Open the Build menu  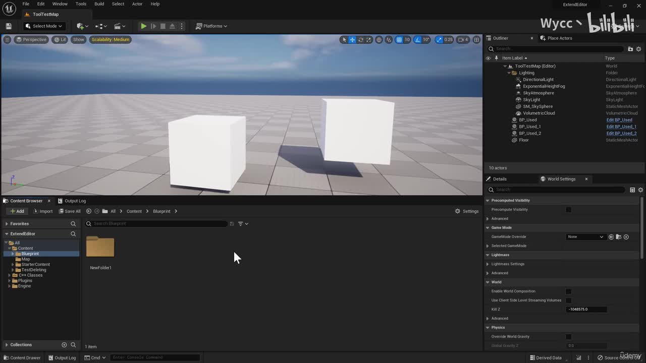[99, 4]
